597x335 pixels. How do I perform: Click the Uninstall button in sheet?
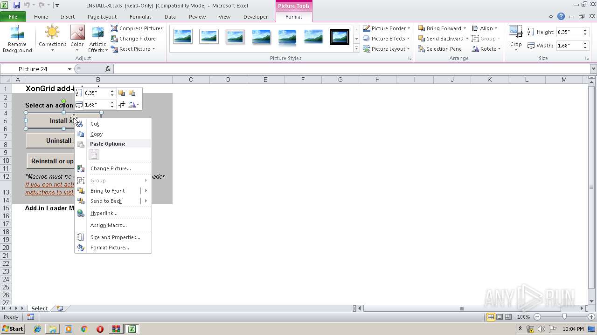tap(50, 141)
